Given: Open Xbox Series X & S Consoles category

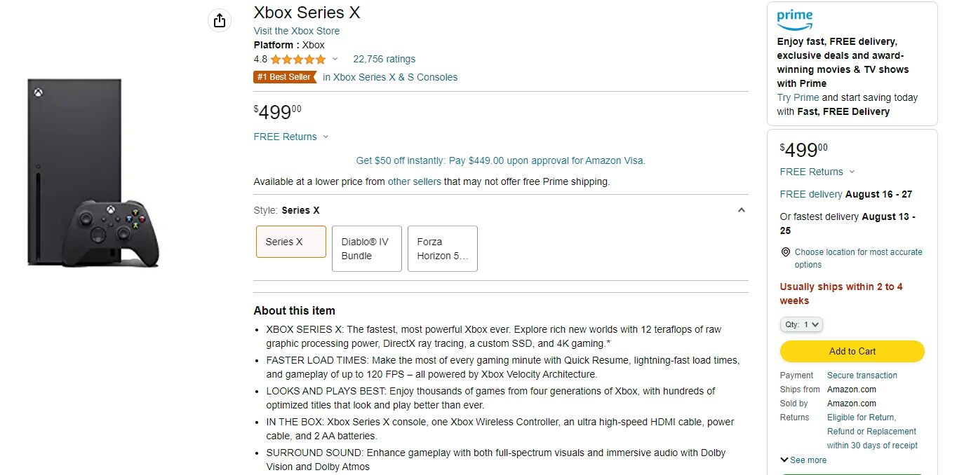Looking at the screenshot, I should click(x=390, y=77).
